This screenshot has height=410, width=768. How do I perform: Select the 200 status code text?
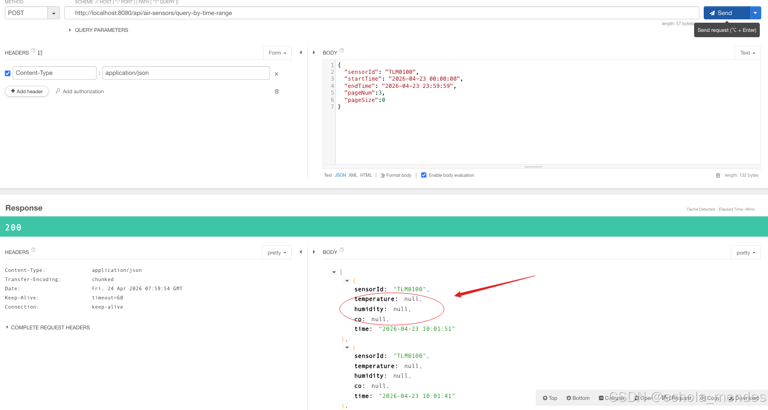[x=13, y=227]
